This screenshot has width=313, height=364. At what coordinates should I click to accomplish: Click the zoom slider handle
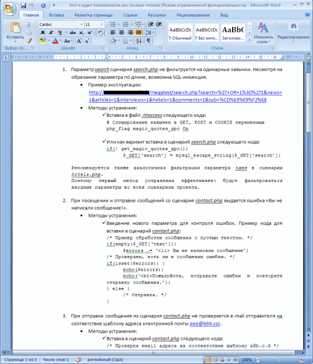[x=279, y=360]
